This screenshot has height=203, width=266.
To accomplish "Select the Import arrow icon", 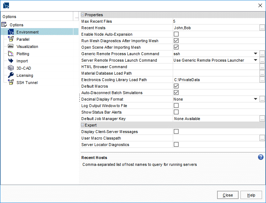I will [10, 61].
